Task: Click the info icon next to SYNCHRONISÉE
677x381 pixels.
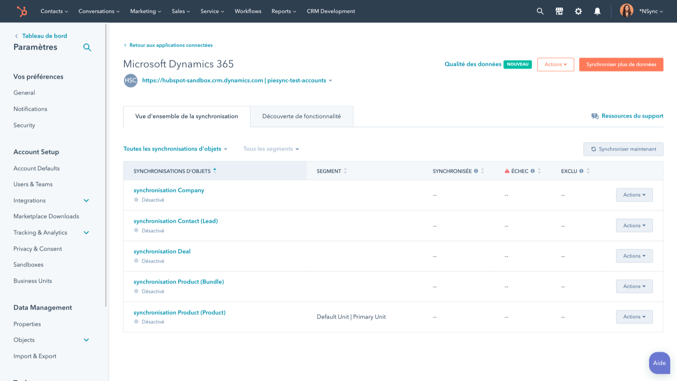Action: click(x=476, y=171)
